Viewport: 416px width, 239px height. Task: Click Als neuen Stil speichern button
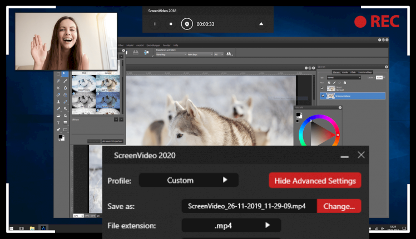[x=112, y=141]
